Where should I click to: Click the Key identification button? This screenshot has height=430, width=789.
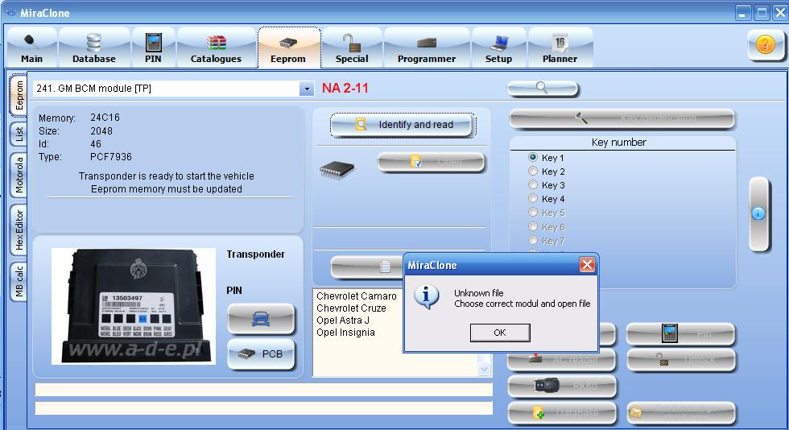pos(622,118)
